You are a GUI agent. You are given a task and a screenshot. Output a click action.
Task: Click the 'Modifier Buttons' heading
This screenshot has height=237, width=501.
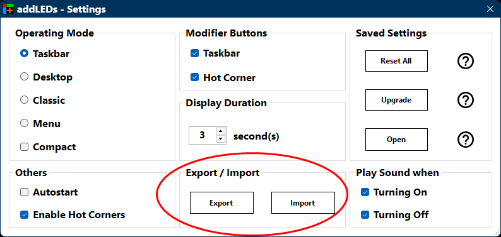point(227,33)
